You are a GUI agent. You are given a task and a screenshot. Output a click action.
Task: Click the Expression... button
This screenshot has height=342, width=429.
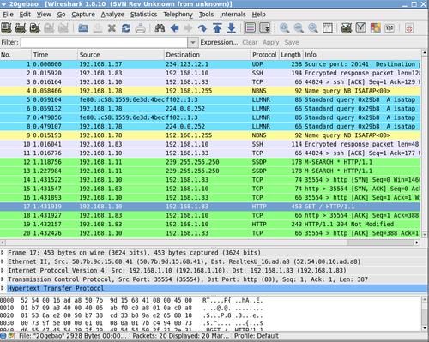[x=219, y=42]
